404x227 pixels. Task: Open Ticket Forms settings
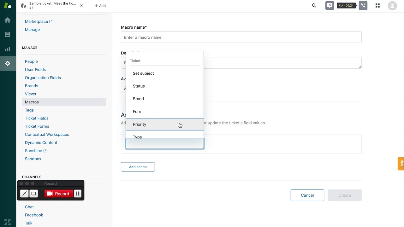[37, 126]
